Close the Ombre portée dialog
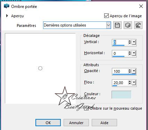Screen dimensions: 148x130 (x=141, y=6)
